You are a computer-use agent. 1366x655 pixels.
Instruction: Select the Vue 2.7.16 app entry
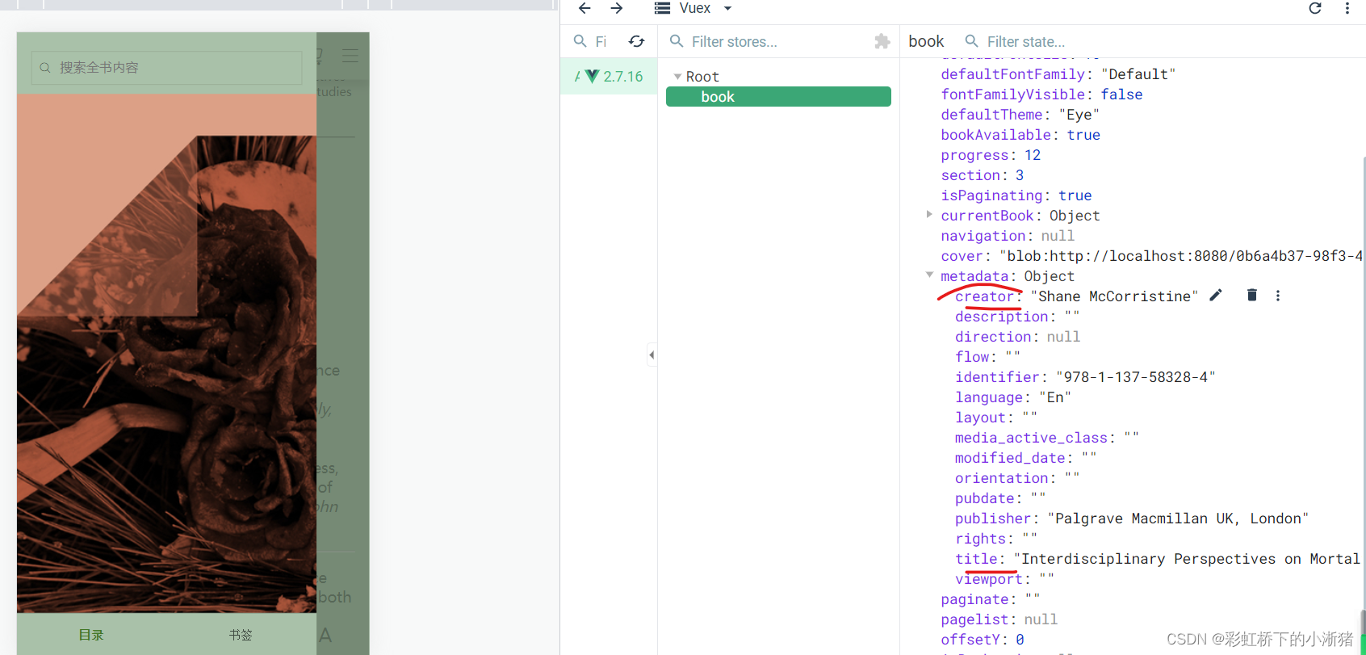[609, 77]
